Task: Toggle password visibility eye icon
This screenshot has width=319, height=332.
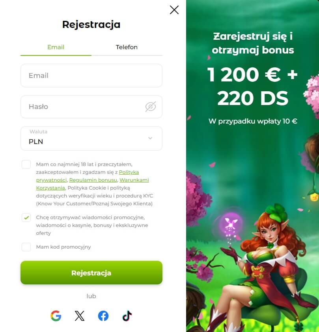Action: click(x=151, y=107)
